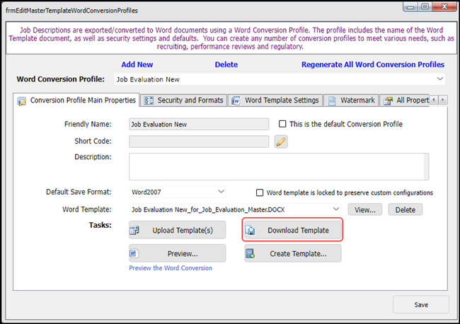Image resolution: width=460 pixels, height=324 pixels.
Task: Click the Upload Template(s) button icon
Action: tap(134, 230)
